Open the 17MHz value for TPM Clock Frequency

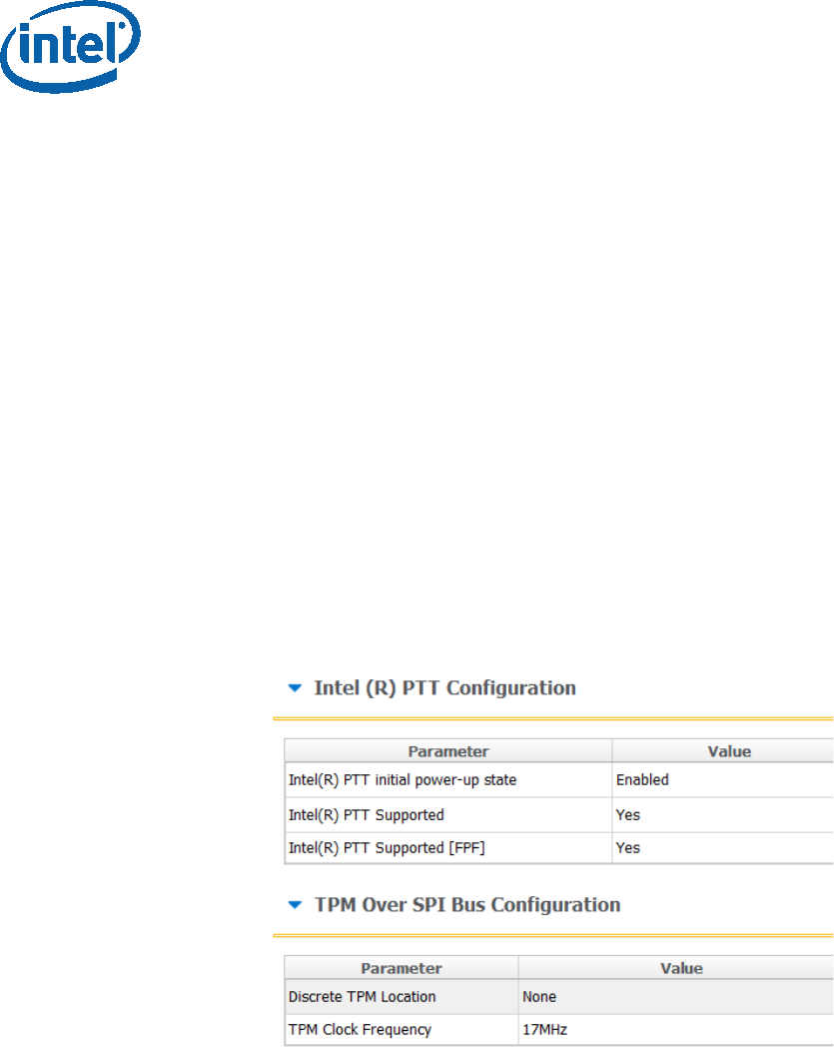[x=676, y=1030]
